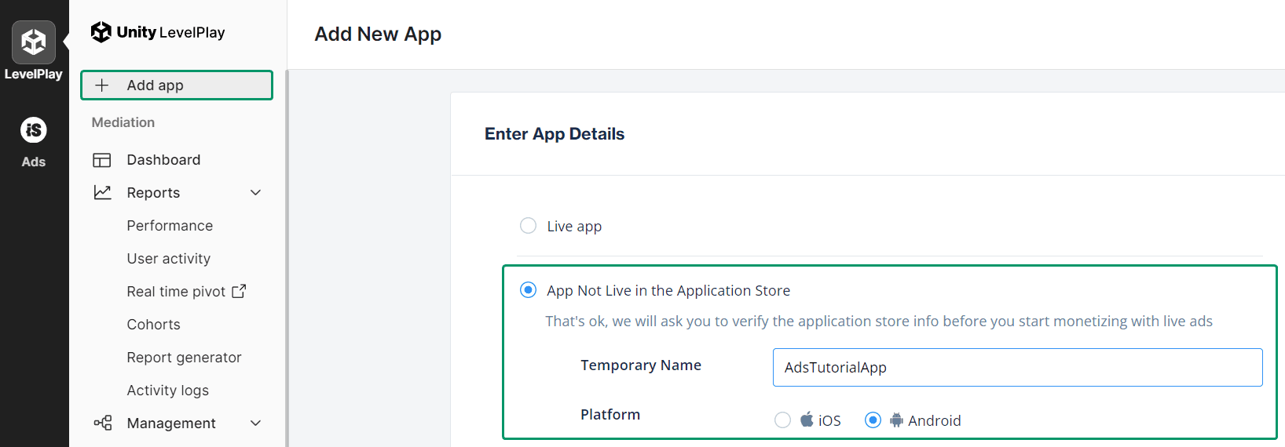Collapse the Reports section chevron

tap(255, 193)
